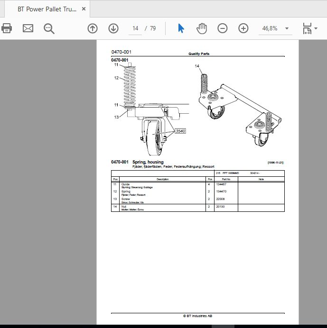Click part number 20130 for Nut

pos(220,207)
